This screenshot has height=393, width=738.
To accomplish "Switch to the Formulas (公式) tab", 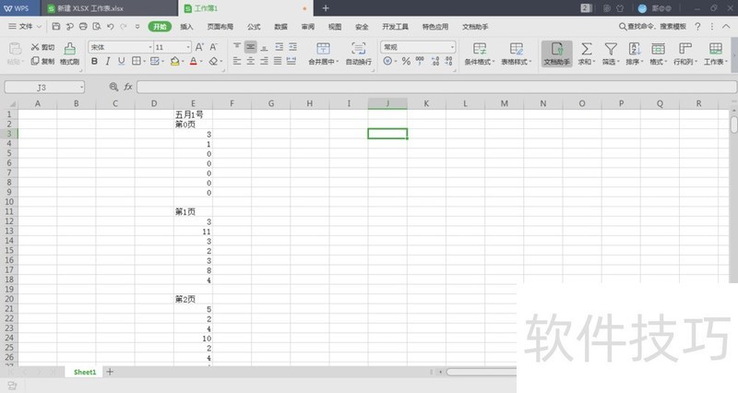I will point(254,27).
